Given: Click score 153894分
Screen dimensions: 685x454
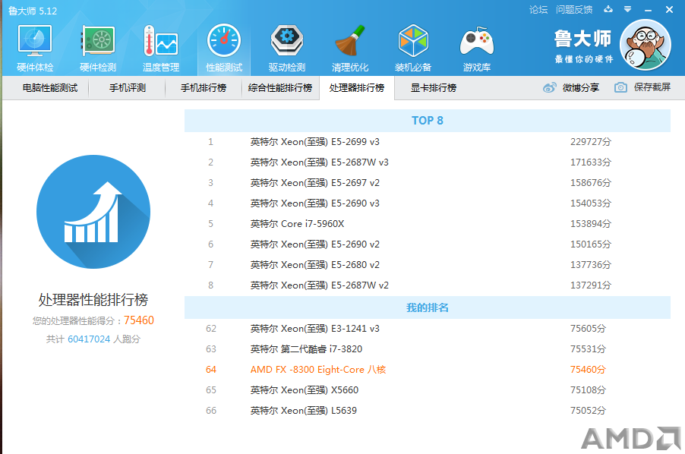Looking at the screenshot, I should tap(591, 224).
